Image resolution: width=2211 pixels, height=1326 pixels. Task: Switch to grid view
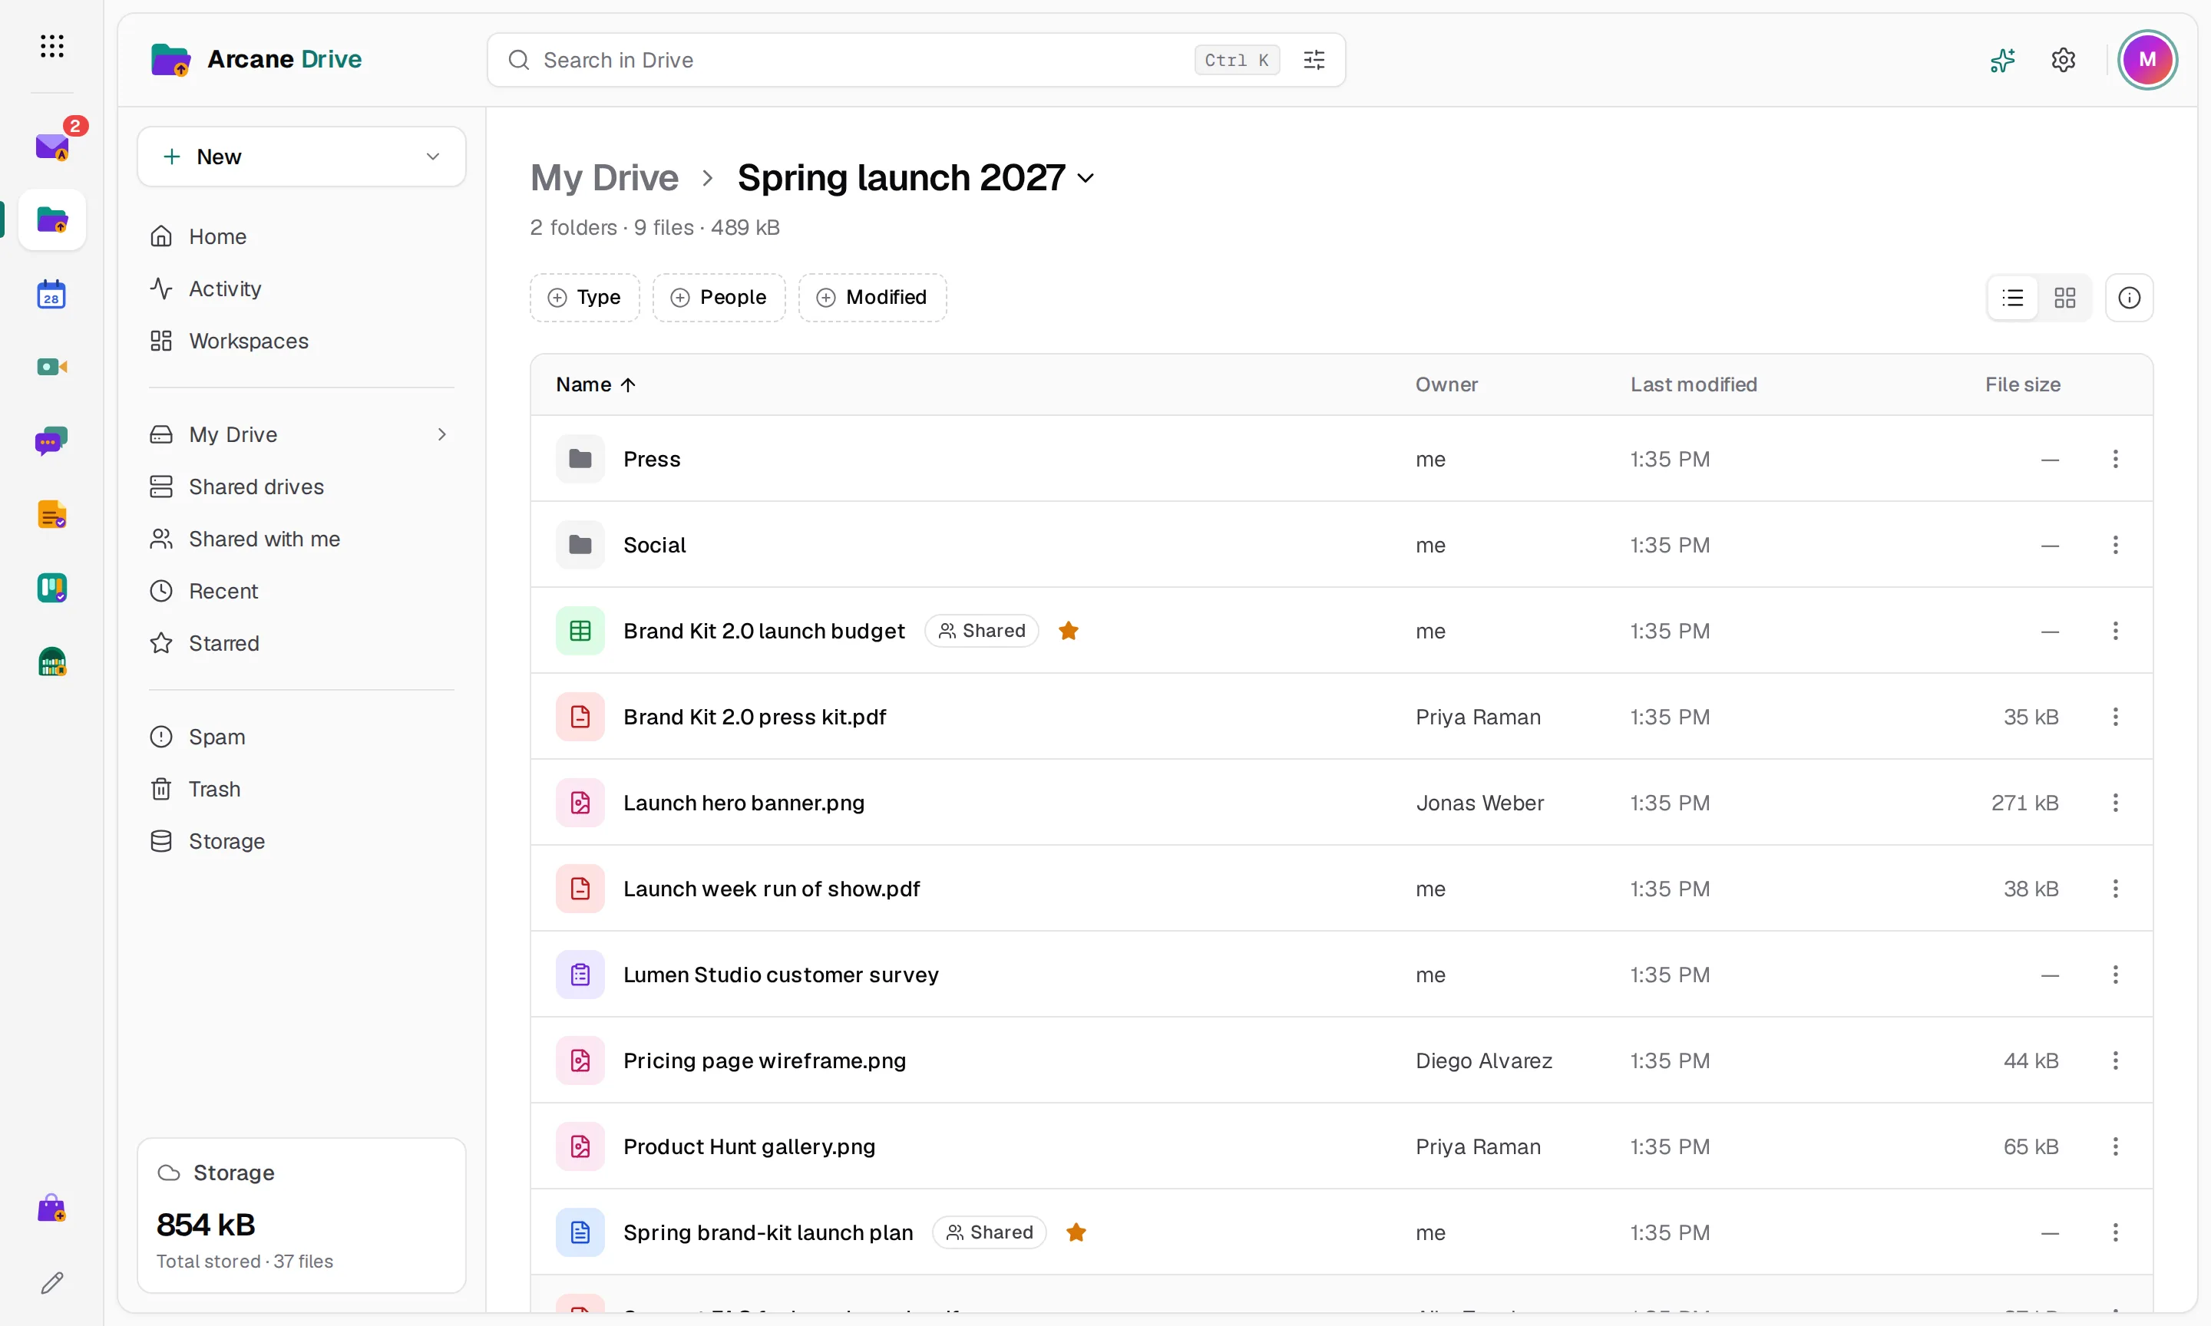coord(2065,298)
